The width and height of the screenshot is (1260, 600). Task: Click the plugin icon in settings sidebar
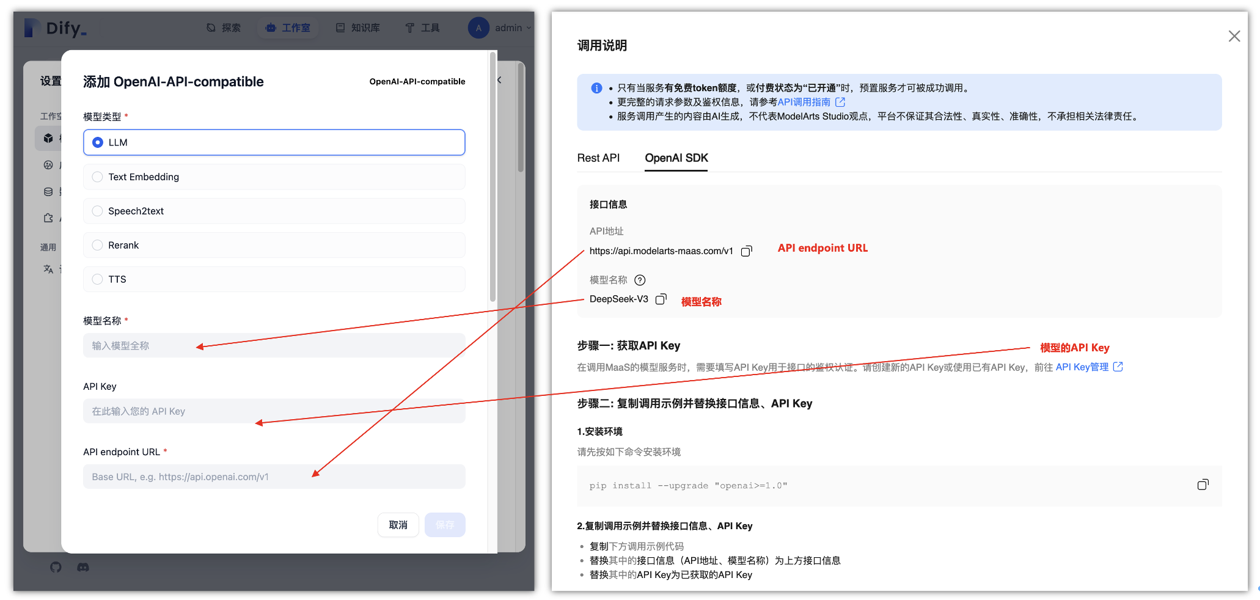(48, 218)
